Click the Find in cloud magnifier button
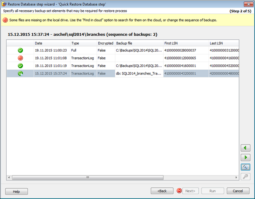 [x=245, y=167]
